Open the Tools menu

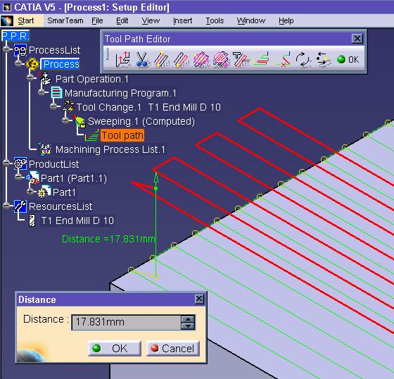pyautogui.click(x=215, y=20)
